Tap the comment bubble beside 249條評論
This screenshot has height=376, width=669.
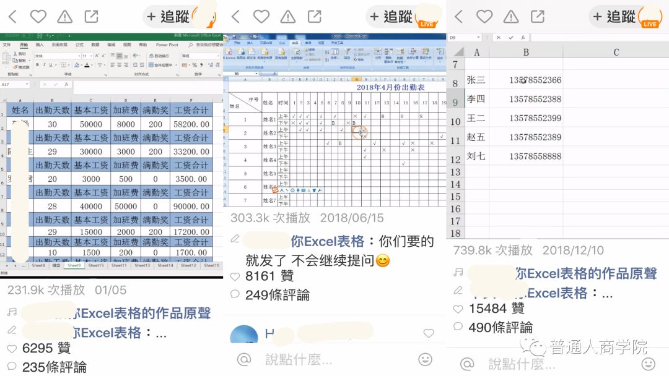(235, 294)
